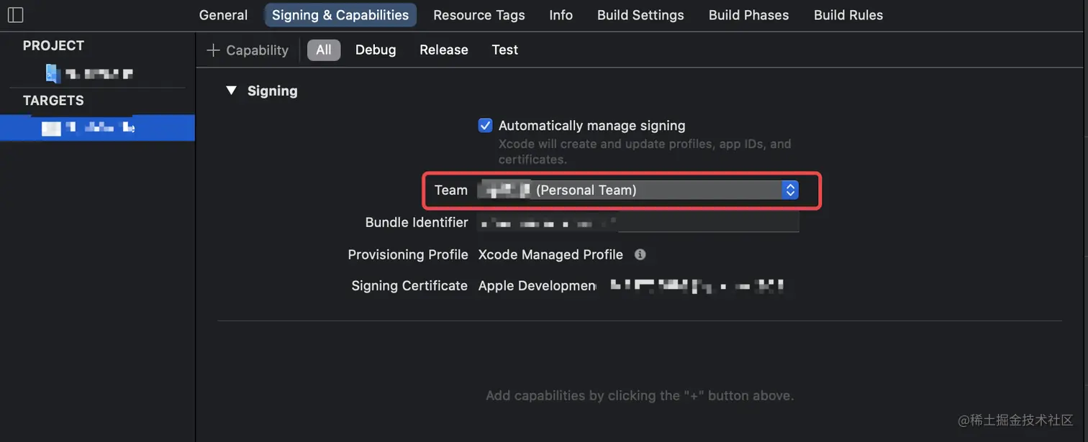Select the Signing & Capabilities tab

340,15
